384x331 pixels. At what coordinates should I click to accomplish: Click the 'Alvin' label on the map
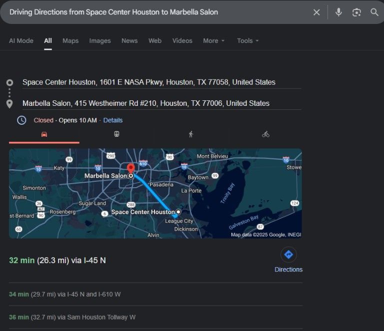[153, 235]
